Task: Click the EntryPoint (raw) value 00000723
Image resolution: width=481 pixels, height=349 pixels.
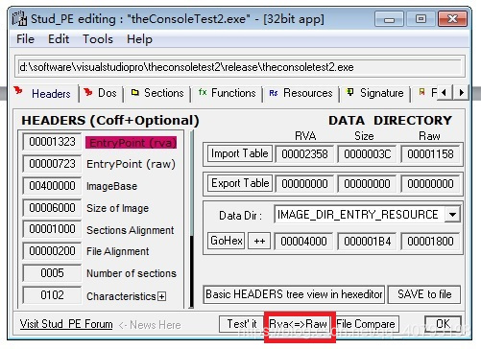Action: click(x=52, y=164)
